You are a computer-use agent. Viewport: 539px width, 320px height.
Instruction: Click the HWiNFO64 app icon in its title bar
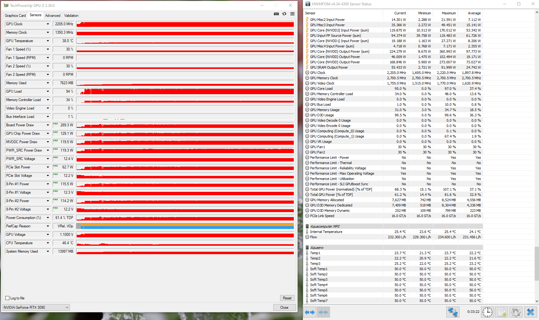pos(308,4)
